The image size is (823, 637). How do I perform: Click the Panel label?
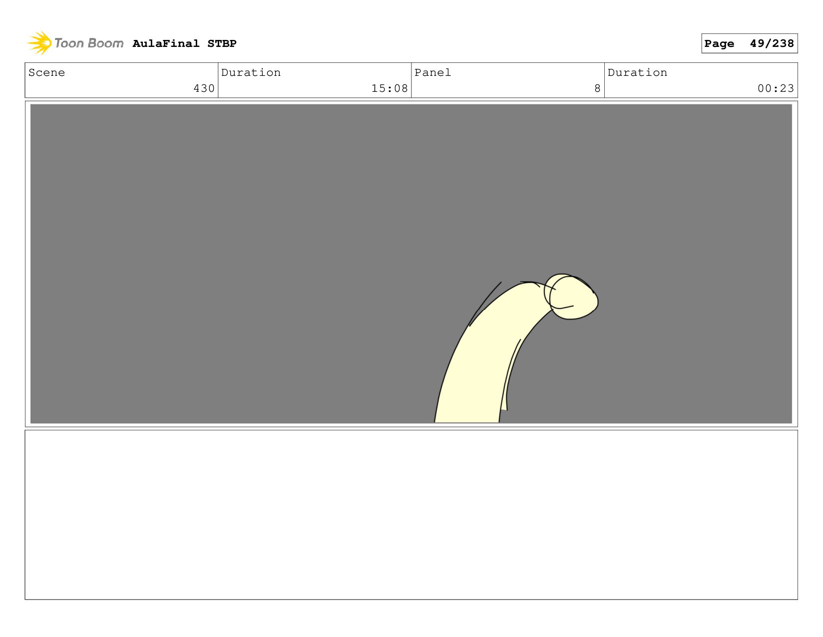point(432,72)
